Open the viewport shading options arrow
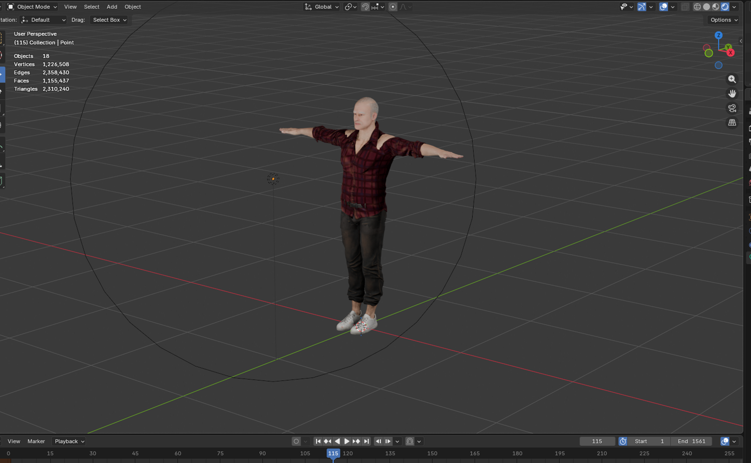The width and height of the screenshot is (751, 463). click(x=734, y=7)
